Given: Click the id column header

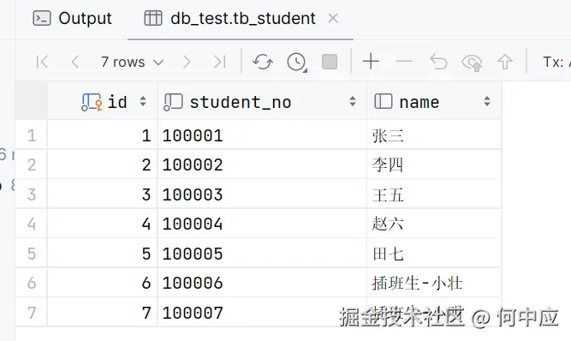Looking at the screenshot, I should pos(103,101).
